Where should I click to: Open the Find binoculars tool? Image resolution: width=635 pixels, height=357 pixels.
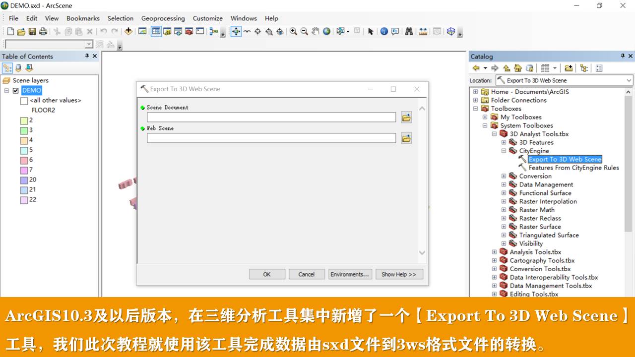click(409, 31)
